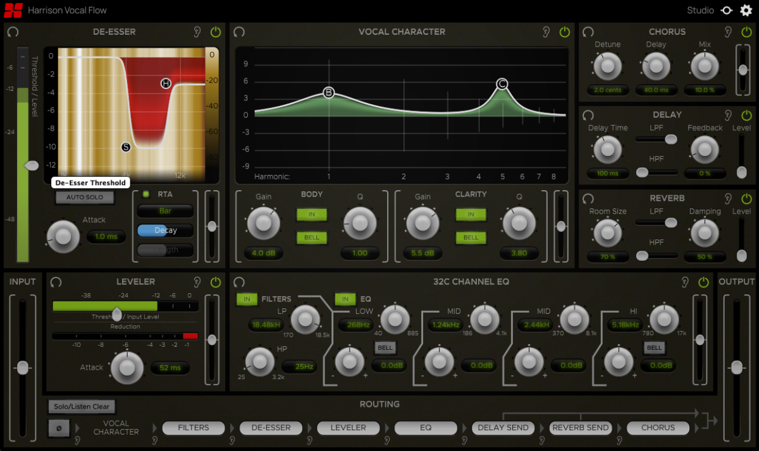Click the Solo/Listen Clear button
The width and height of the screenshot is (759, 451).
pos(81,406)
